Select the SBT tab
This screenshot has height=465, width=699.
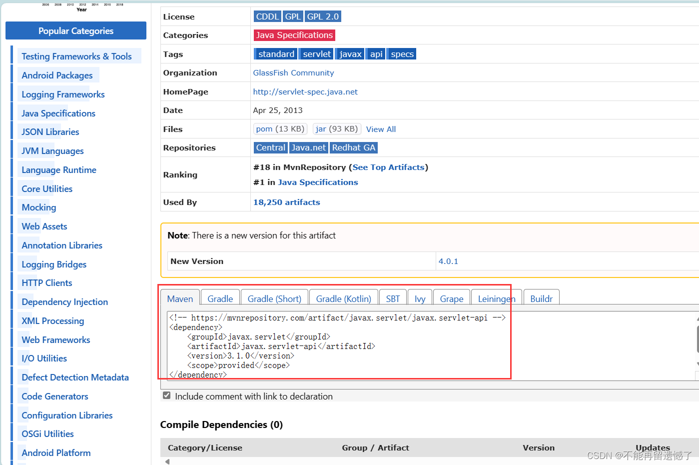pos(393,298)
